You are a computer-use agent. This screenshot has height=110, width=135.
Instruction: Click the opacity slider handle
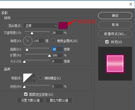(32, 33)
